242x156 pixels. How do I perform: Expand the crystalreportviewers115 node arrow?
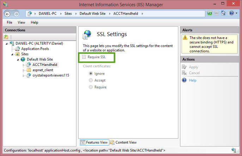pyautogui.click(x=23, y=76)
